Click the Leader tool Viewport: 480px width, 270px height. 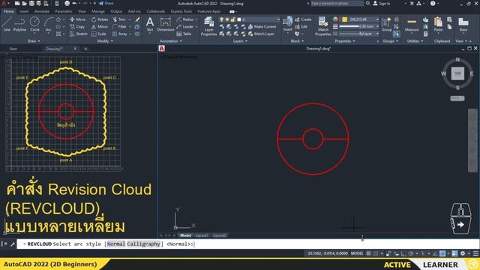click(185, 27)
